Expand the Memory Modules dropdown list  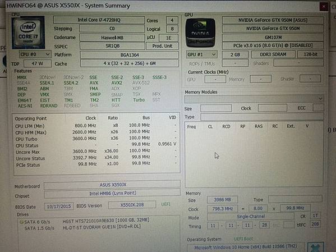pos(254,99)
